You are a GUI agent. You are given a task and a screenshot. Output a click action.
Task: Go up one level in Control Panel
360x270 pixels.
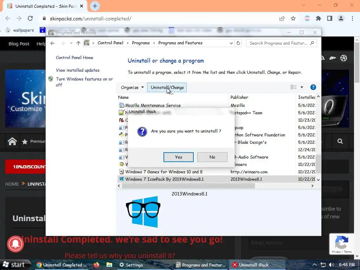click(x=78, y=43)
